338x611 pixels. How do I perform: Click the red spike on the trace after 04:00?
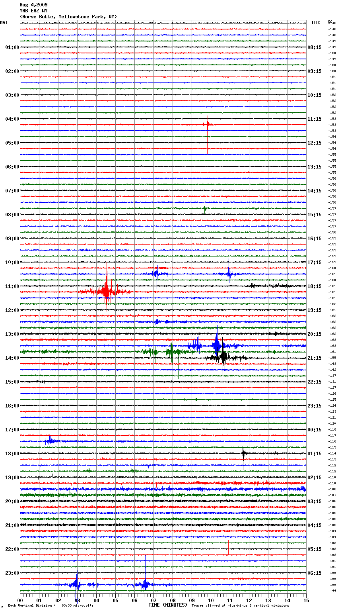207,124
